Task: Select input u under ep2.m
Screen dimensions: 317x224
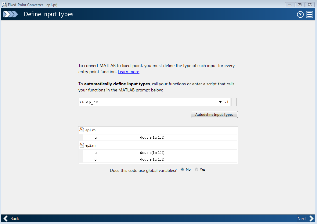Action: coord(96,153)
